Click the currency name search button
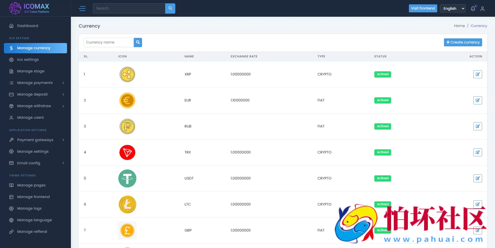Screen dimensions: 495x248 pos(138,42)
